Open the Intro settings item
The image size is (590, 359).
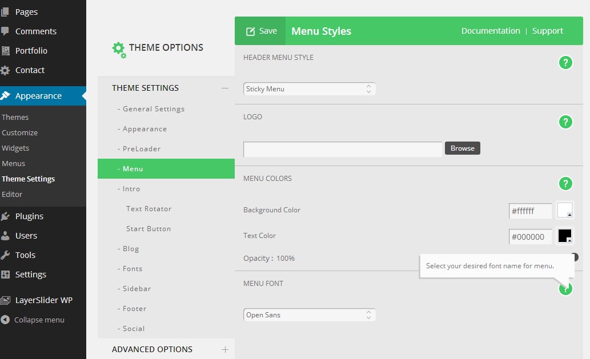tap(131, 189)
